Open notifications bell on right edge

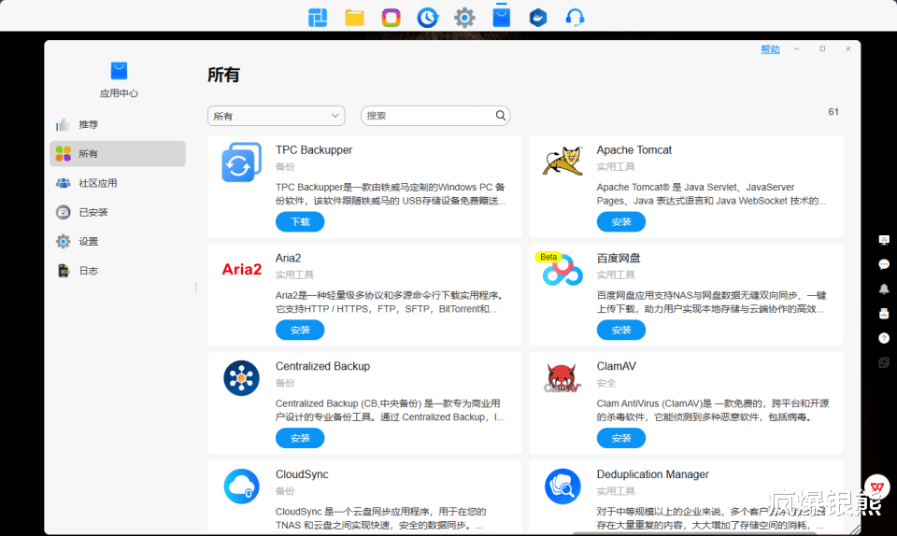pos(884,289)
